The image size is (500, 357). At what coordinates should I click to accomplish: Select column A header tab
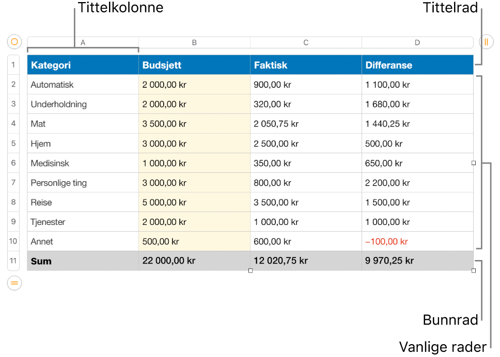(83, 42)
